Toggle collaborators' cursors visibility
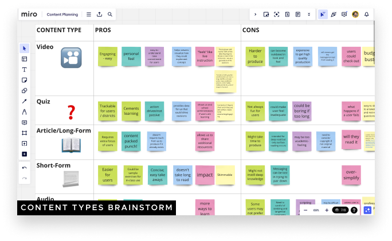This screenshot has width=392, height=241. click(x=323, y=14)
